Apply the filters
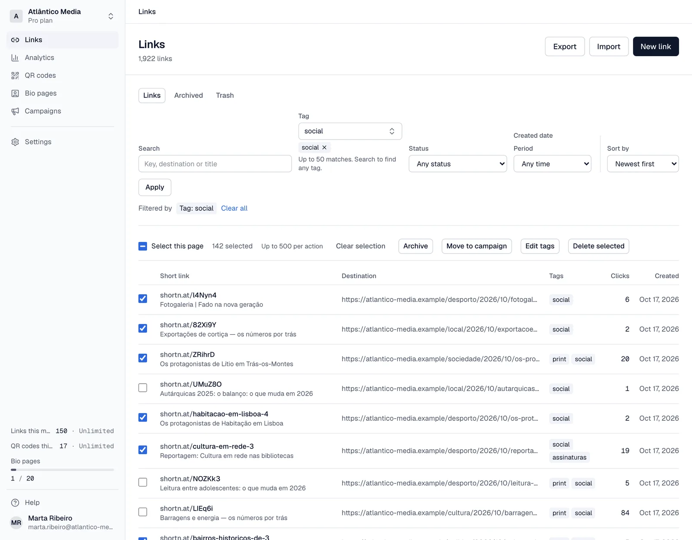This screenshot has height=540, width=692. point(155,187)
